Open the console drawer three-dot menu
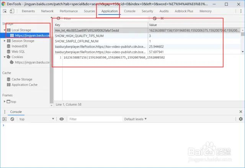This screenshot has height=168, width=245. tap(5, 112)
